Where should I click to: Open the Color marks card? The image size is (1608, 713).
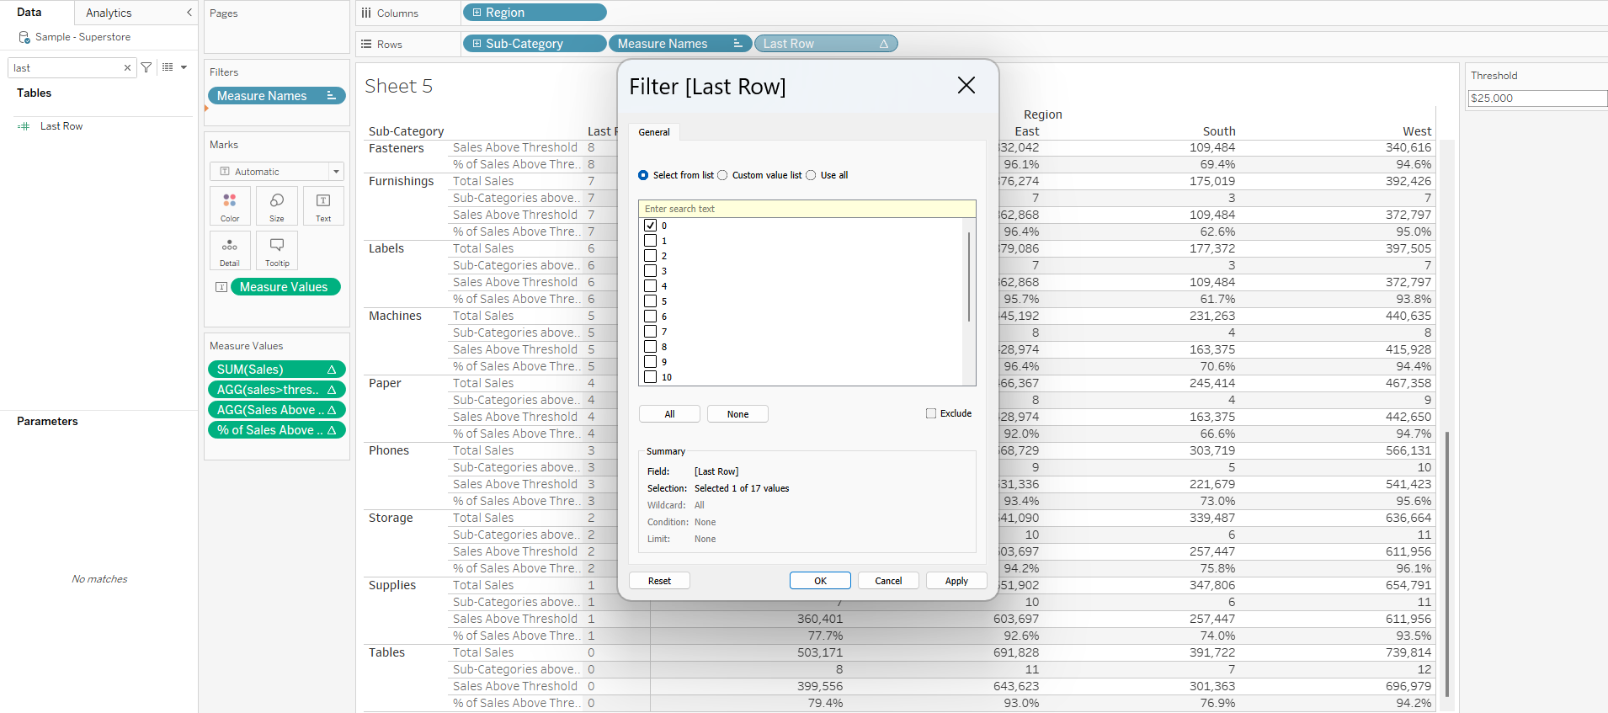point(230,205)
